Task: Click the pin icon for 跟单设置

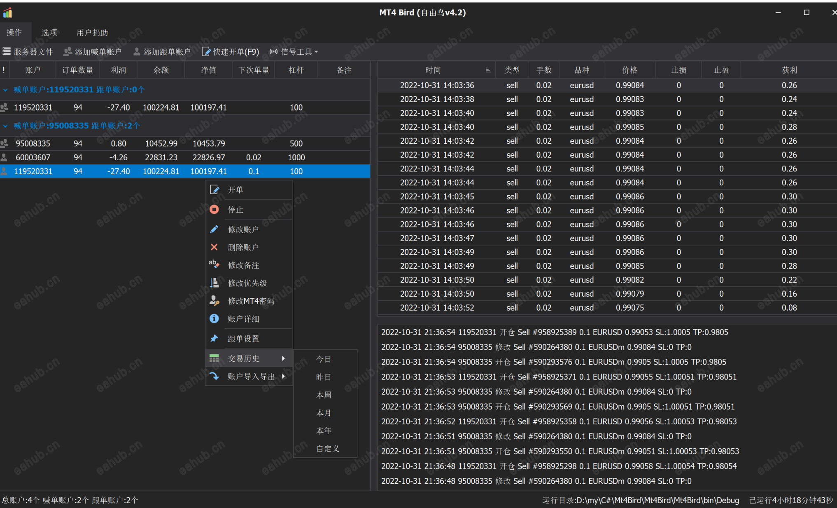Action: click(x=214, y=338)
